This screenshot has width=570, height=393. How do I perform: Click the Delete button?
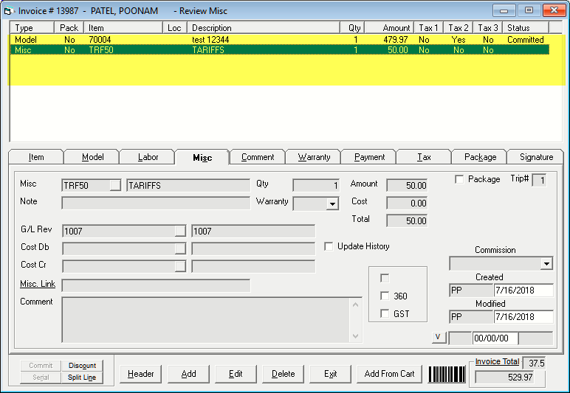284,374
